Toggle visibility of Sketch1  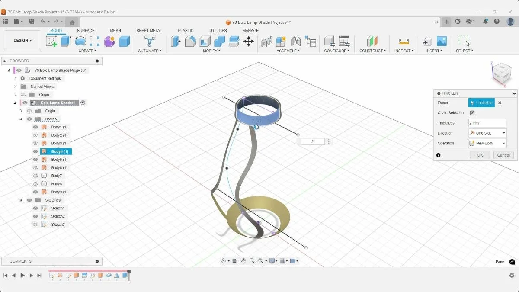tap(35, 208)
